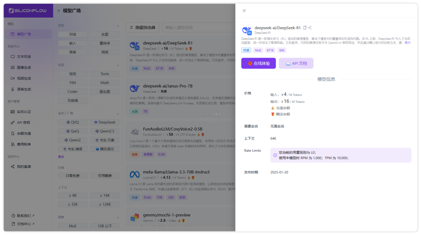Screen dimensions: 421x235
Task: Click the SiliconFlow logo
Action: tap(28, 11)
